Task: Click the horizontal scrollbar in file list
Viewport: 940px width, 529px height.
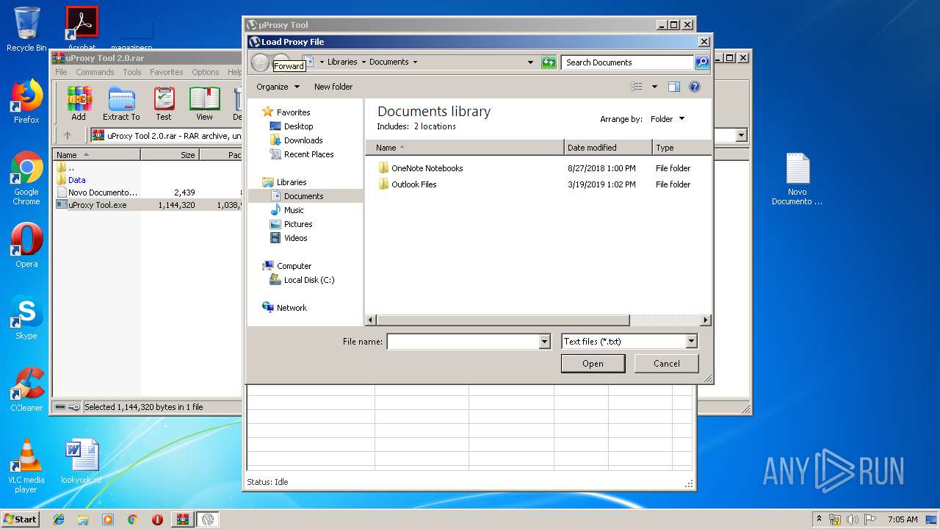Action: tap(502, 320)
